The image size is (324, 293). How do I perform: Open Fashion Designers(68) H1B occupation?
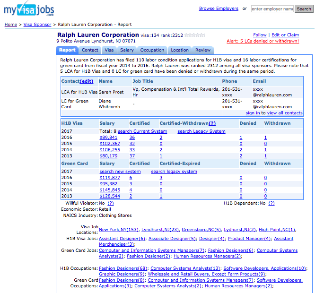[x=123, y=268]
